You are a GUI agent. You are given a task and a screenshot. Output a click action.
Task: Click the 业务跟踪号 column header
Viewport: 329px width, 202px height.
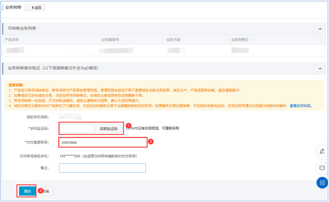pos(110,40)
